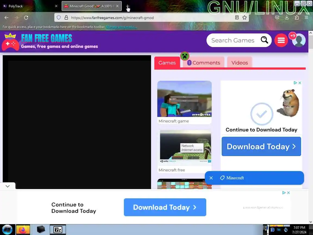The image size is (313, 235).
Task: Click the bottom banner AdChoices icon
Action: click(x=284, y=193)
